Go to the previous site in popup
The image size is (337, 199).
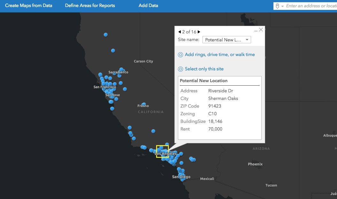point(180,32)
